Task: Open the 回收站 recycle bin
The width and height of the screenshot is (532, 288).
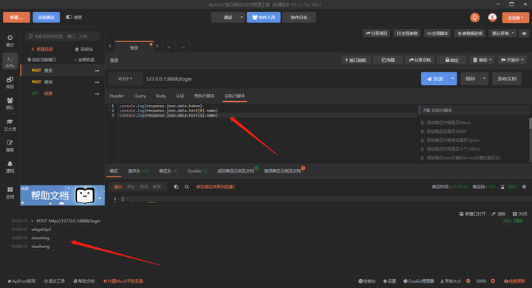Action: coord(83,49)
